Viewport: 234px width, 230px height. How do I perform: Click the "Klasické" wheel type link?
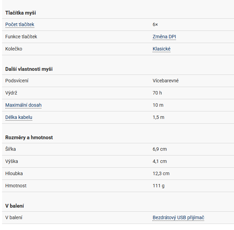tap(161, 49)
